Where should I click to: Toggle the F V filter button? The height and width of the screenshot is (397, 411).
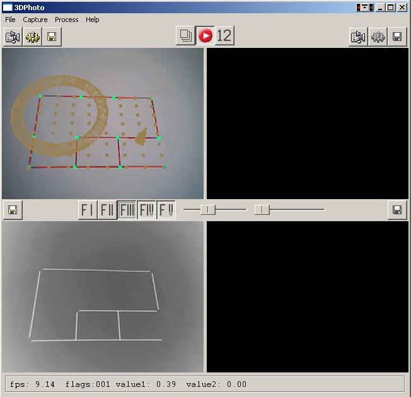pos(166,210)
